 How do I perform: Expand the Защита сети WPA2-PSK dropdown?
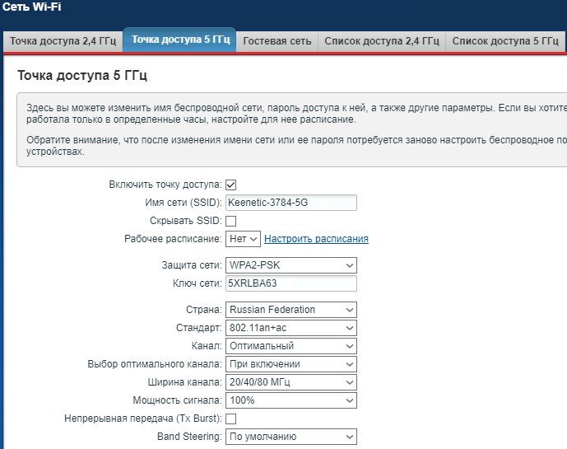(x=290, y=265)
